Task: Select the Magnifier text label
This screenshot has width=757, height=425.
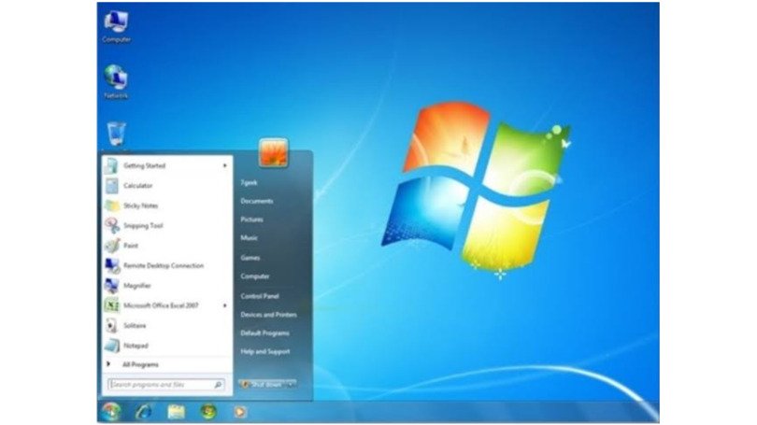Action: click(137, 286)
